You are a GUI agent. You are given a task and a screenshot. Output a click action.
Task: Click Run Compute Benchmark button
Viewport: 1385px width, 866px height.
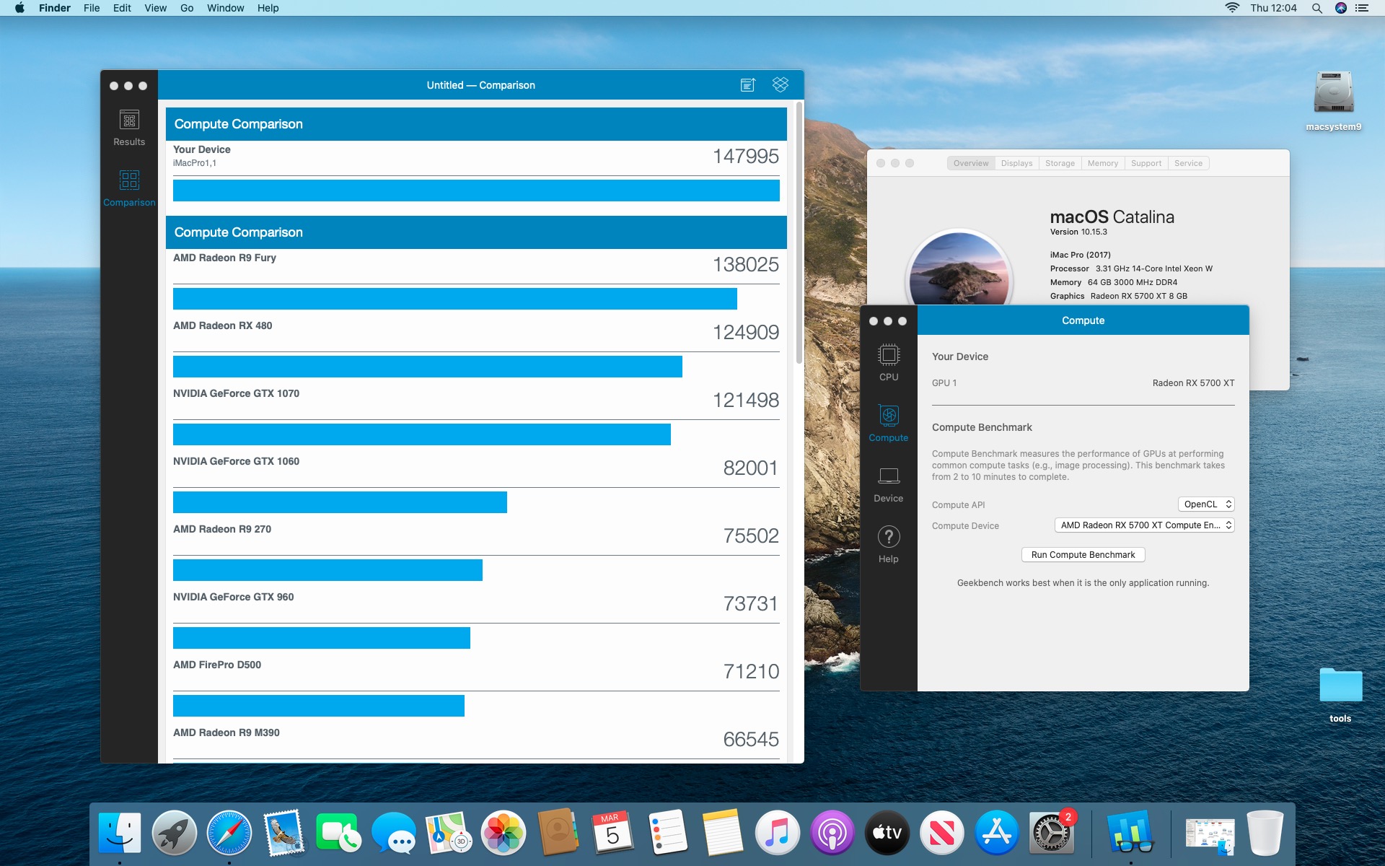(1083, 555)
